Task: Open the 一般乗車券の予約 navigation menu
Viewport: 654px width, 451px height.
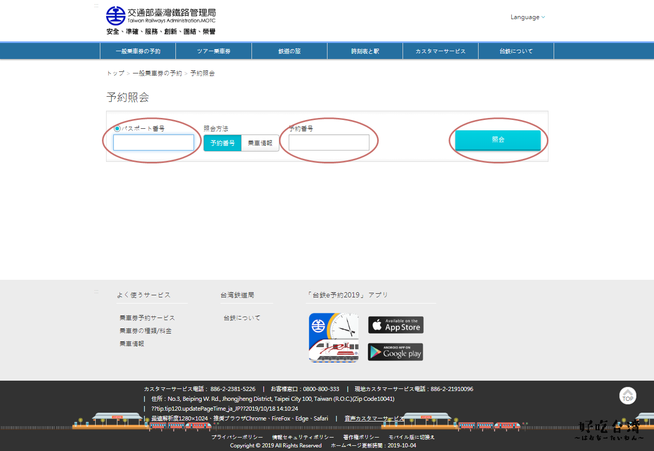Action: 138,51
